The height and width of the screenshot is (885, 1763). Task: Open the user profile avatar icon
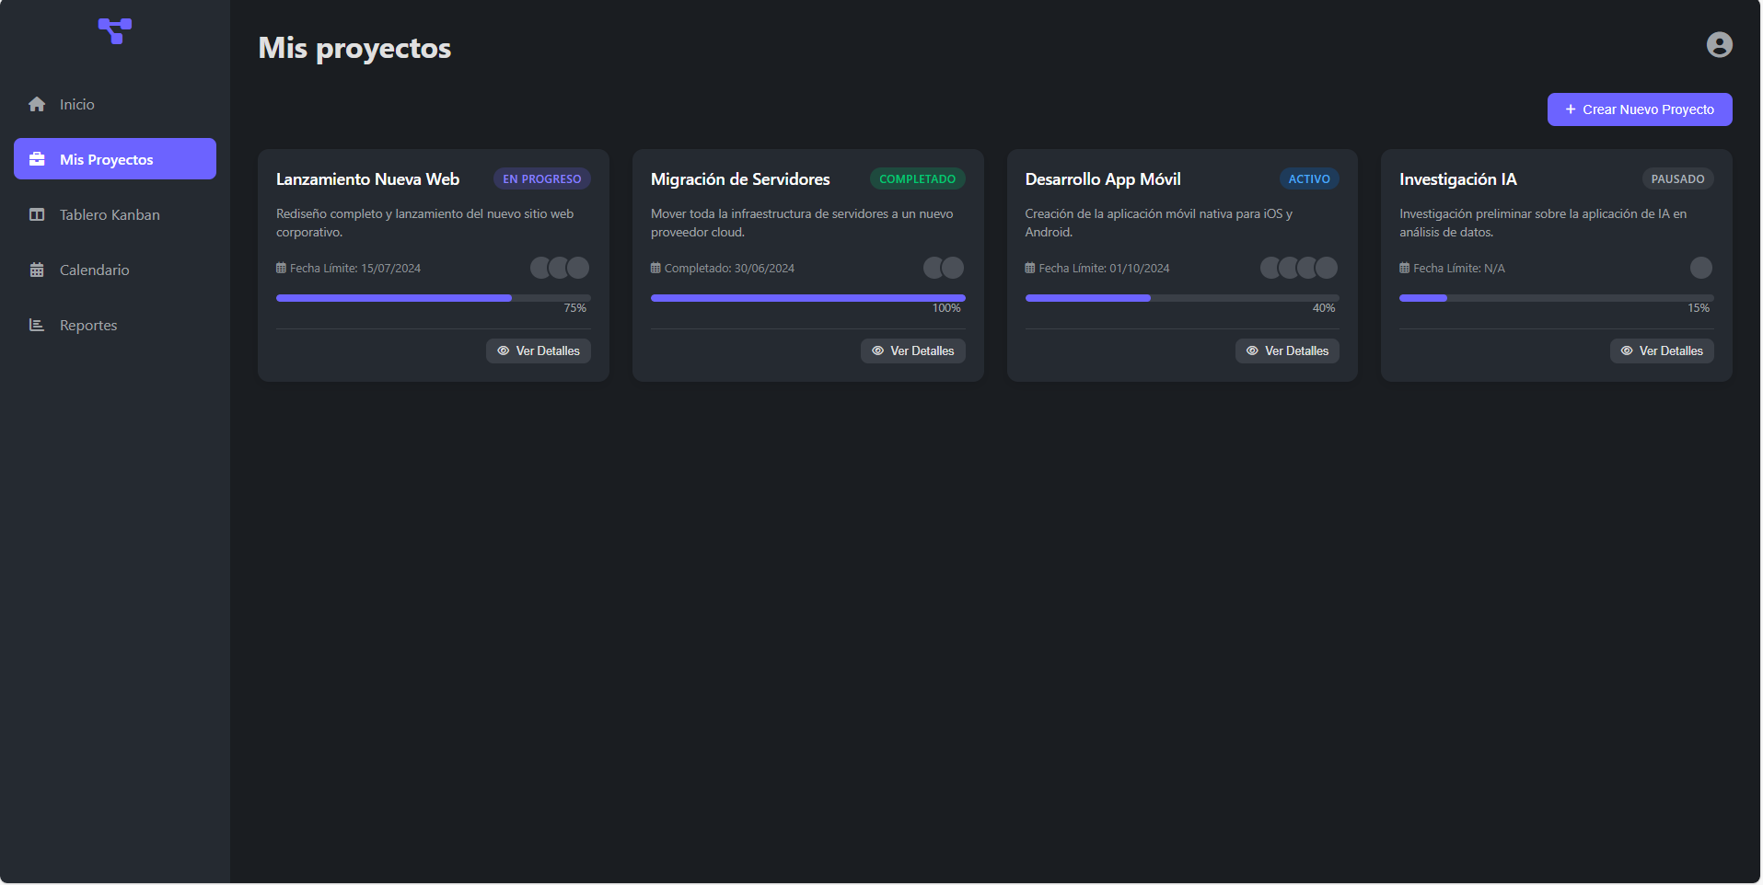(1718, 45)
